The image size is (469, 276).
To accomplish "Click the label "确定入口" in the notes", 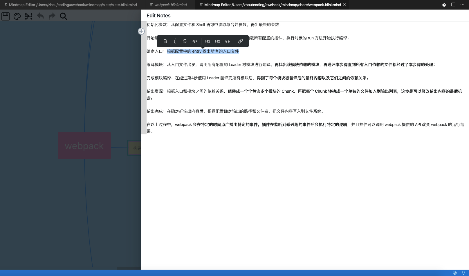I will point(155,51).
